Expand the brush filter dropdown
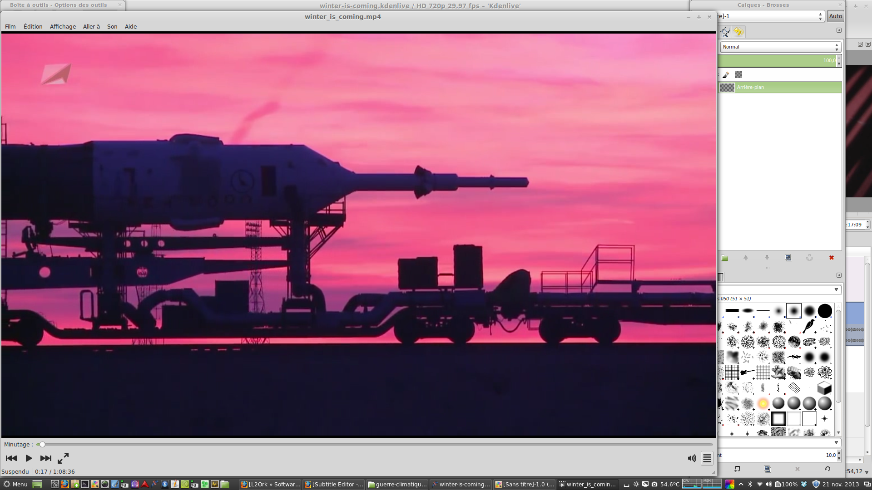The image size is (872, 490). pyautogui.click(x=836, y=289)
